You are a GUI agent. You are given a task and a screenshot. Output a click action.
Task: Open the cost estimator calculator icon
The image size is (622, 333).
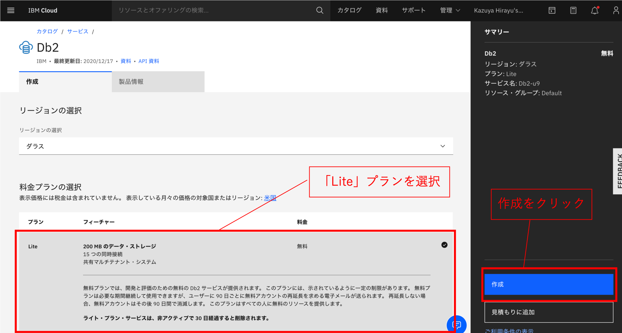point(573,10)
